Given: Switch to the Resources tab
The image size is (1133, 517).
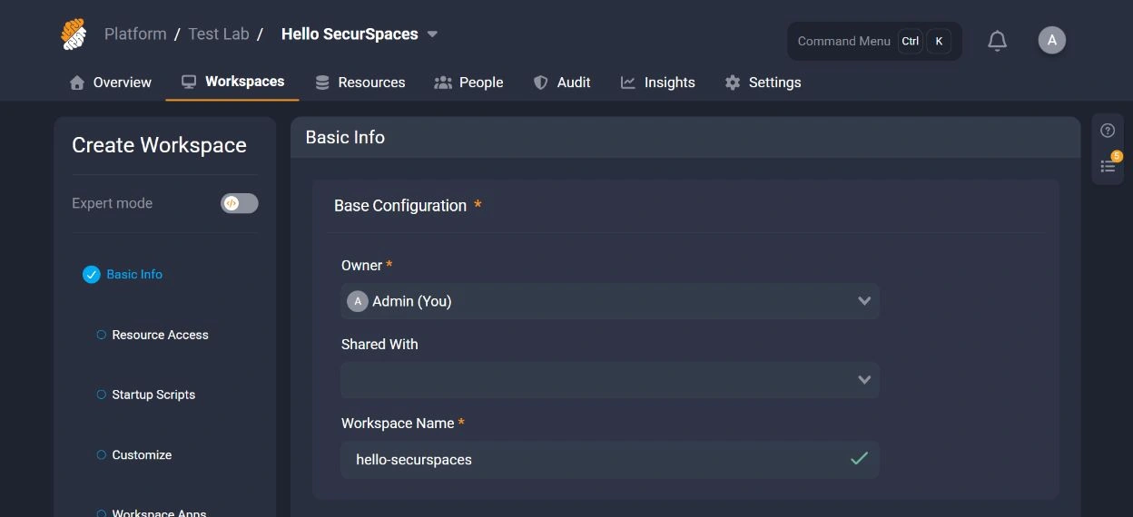Looking at the screenshot, I should click(360, 83).
